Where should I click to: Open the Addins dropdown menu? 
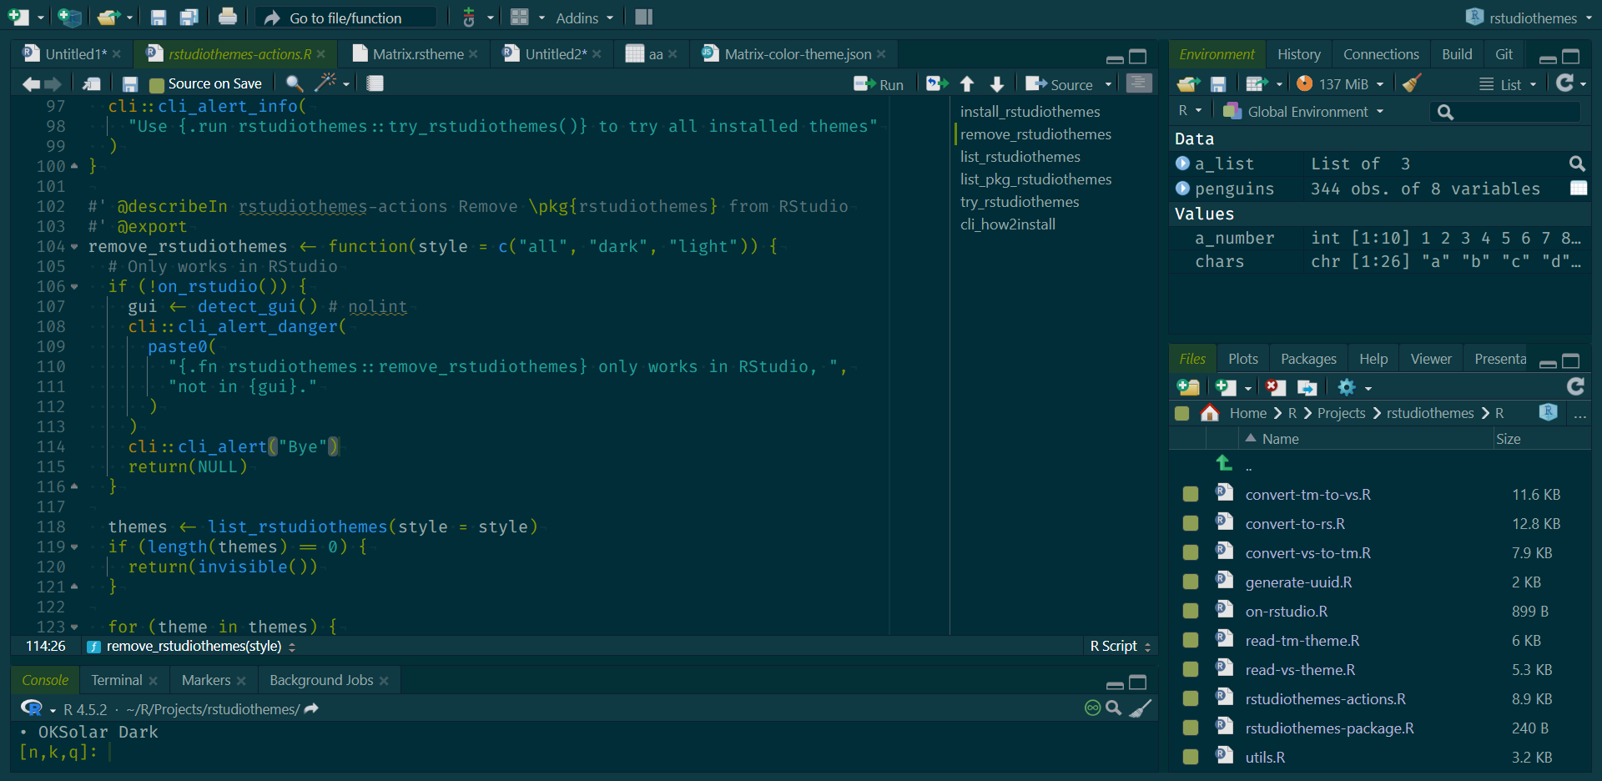click(x=584, y=18)
